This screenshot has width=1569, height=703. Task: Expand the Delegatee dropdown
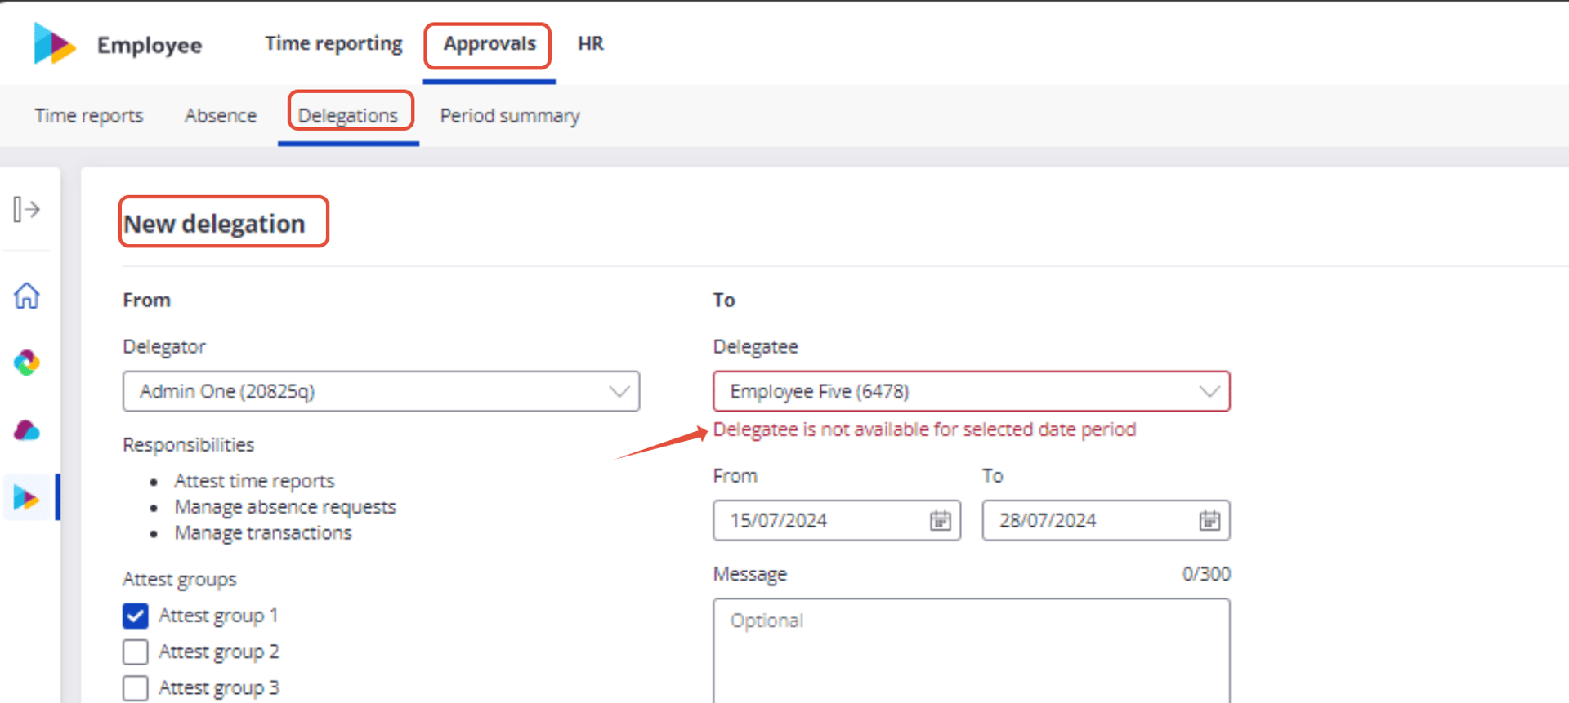click(x=972, y=391)
